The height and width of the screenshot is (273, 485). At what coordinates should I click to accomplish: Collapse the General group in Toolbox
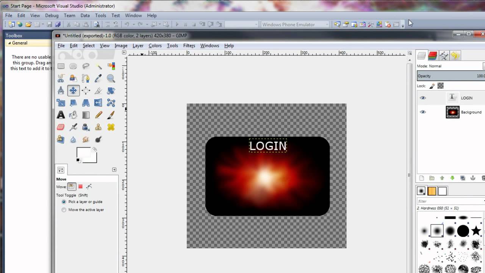point(9,43)
